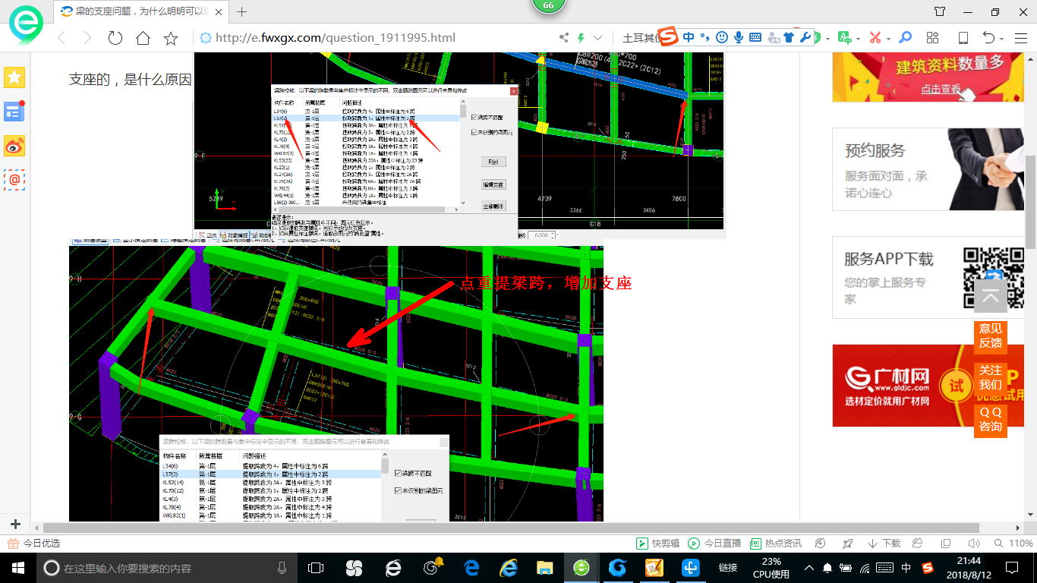Open Internet Explorer from the taskbar
Viewport: 1037px width, 583px height.
pos(509,568)
